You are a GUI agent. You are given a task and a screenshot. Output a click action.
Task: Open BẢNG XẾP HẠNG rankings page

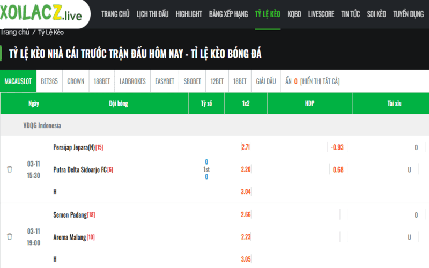coord(228,14)
